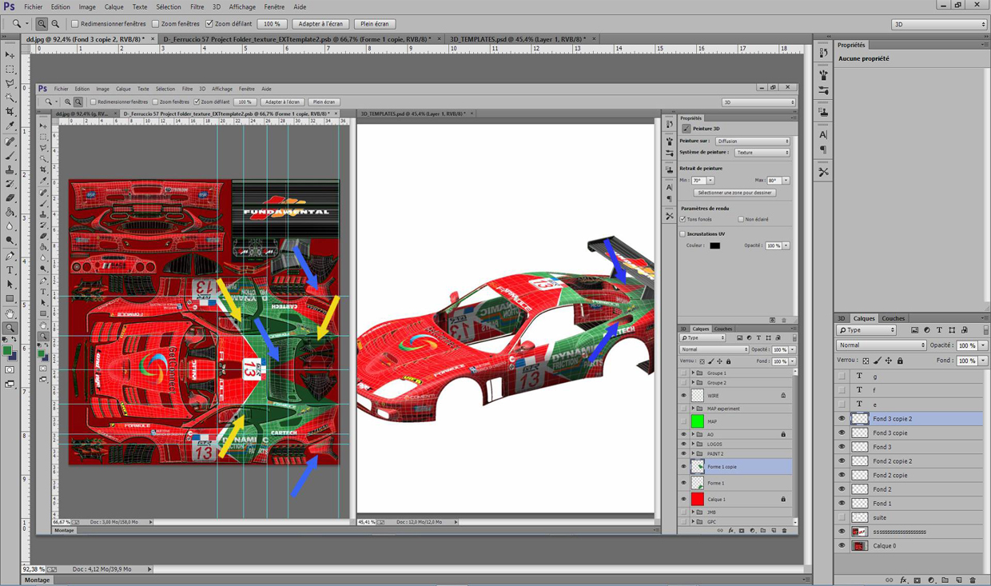
Task: Click the green foreground color swatch
Action: coord(8,350)
